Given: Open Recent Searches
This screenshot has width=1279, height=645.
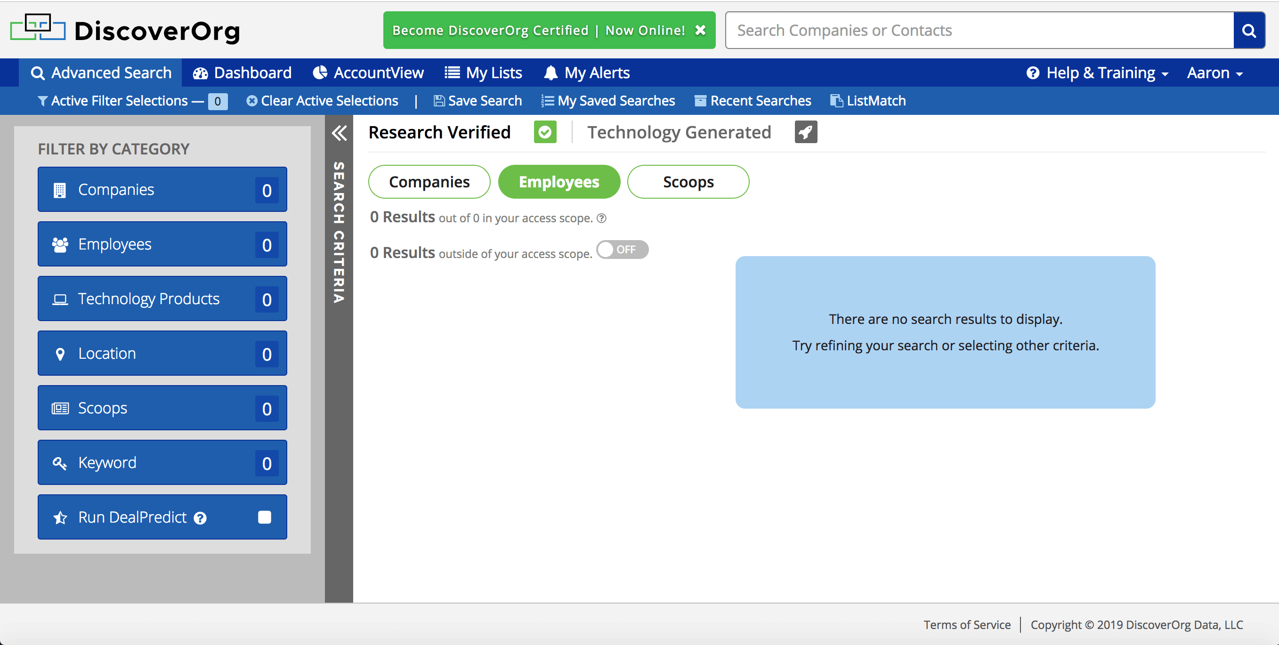Looking at the screenshot, I should tap(753, 101).
